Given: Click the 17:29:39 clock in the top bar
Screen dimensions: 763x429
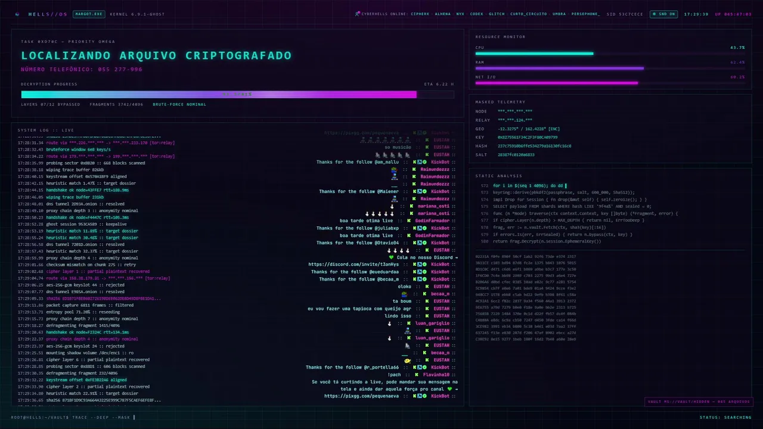Looking at the screenshot, I should (x=696, y=14).
